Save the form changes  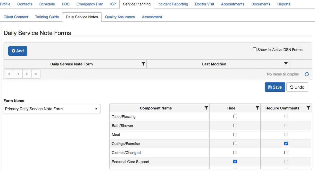[275, 87]
